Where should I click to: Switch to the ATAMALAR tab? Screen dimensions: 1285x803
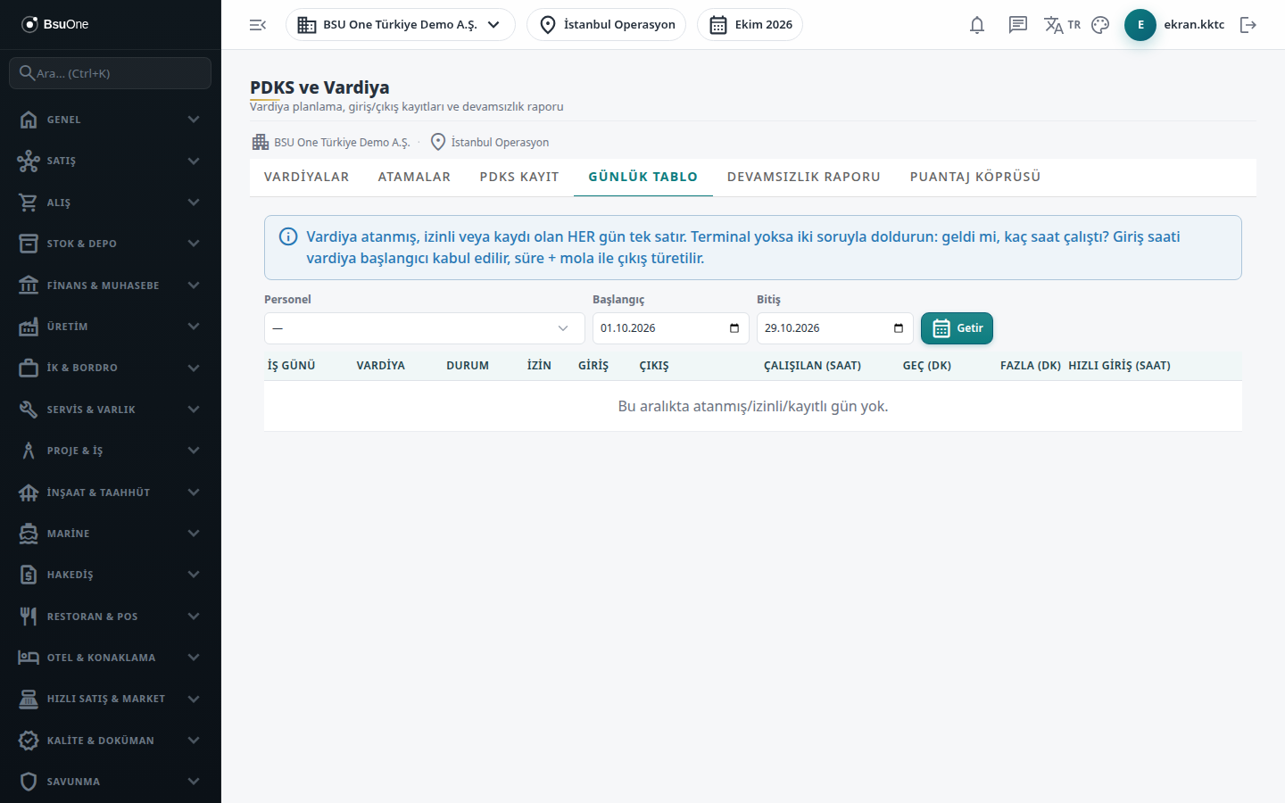point(414,177)
